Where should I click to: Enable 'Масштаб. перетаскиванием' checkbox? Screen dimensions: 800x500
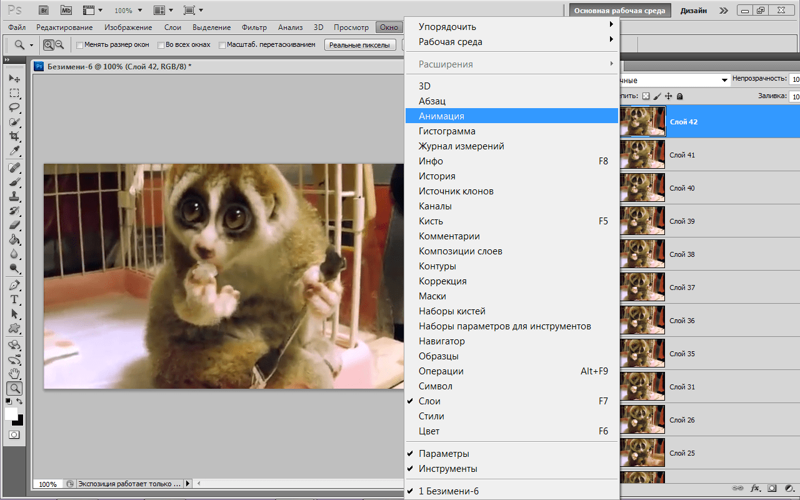[x=222, y=45]
